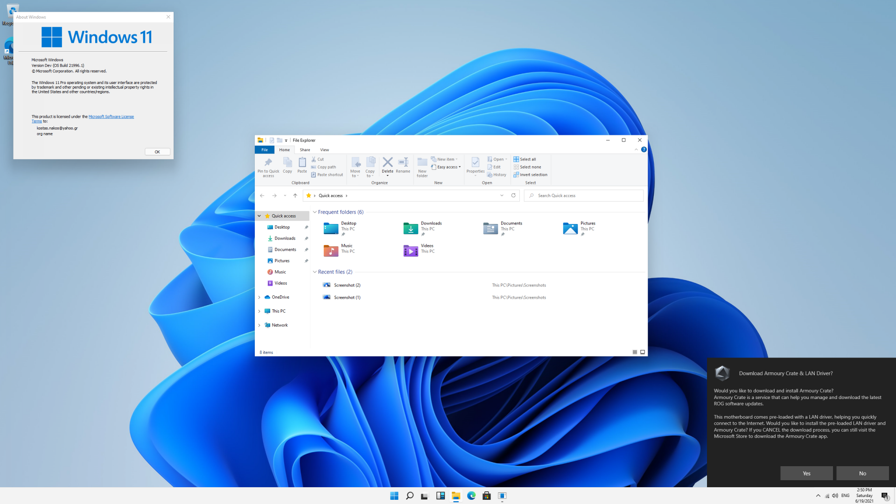Image resolution: width=896 pixels, height=504 pixels.
Task: Switch to the View ribbon tab
Action: coord(324,150)
